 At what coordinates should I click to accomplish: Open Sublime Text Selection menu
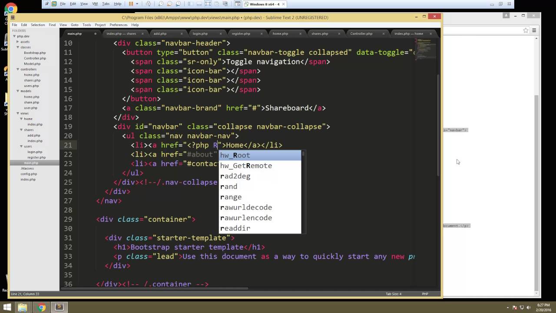point(38,25)
